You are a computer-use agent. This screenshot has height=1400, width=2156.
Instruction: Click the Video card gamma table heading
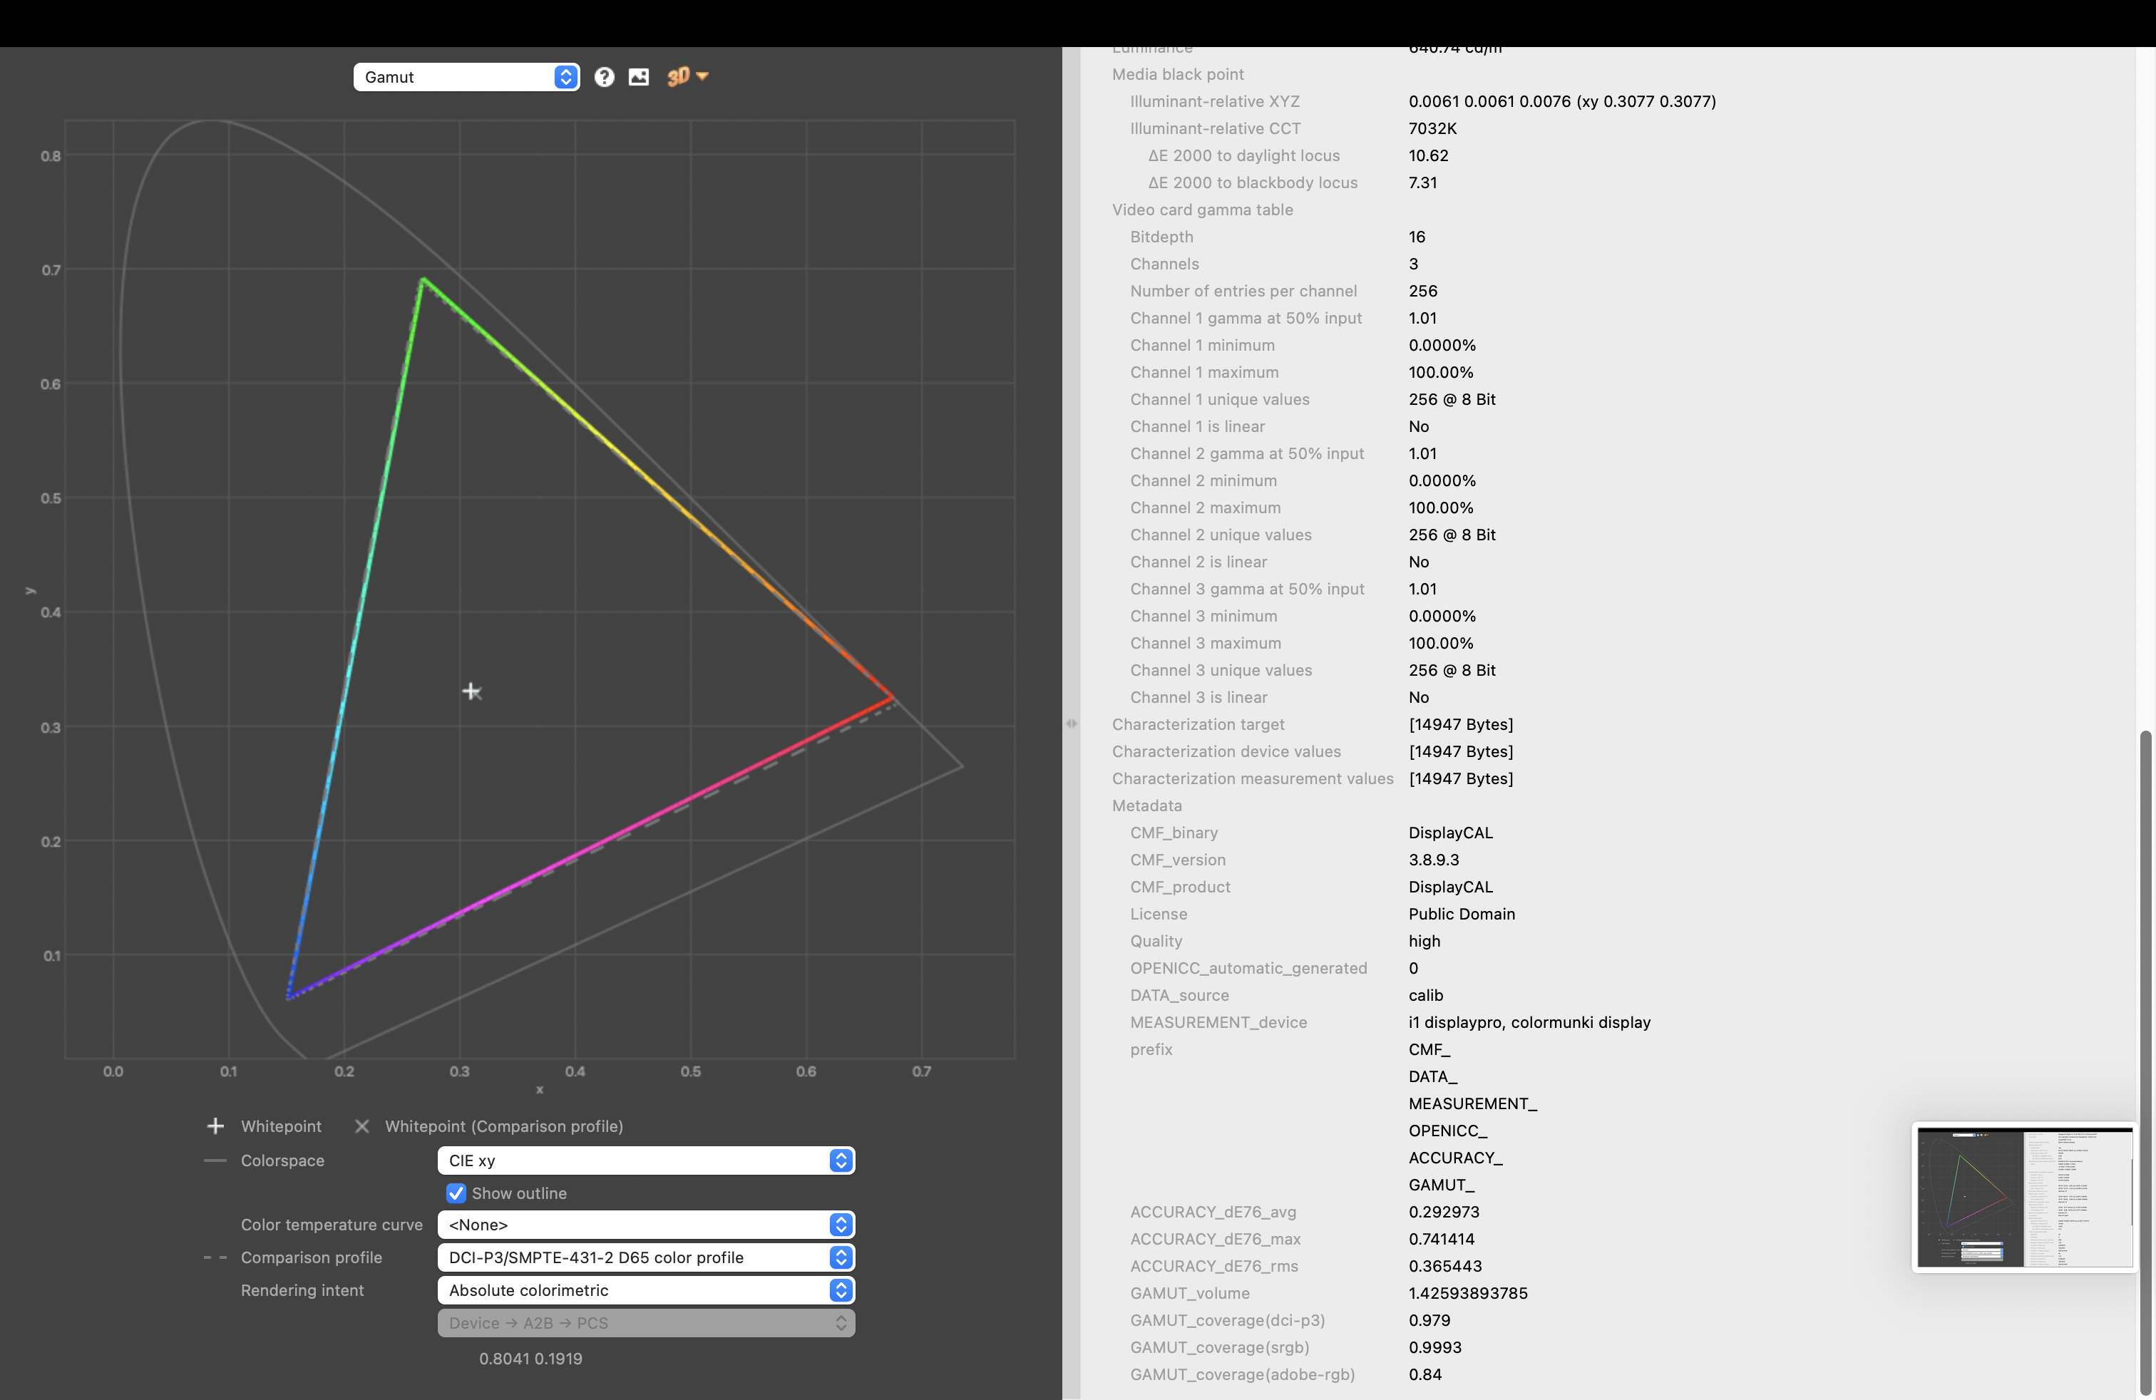(x=1202, y=209)
